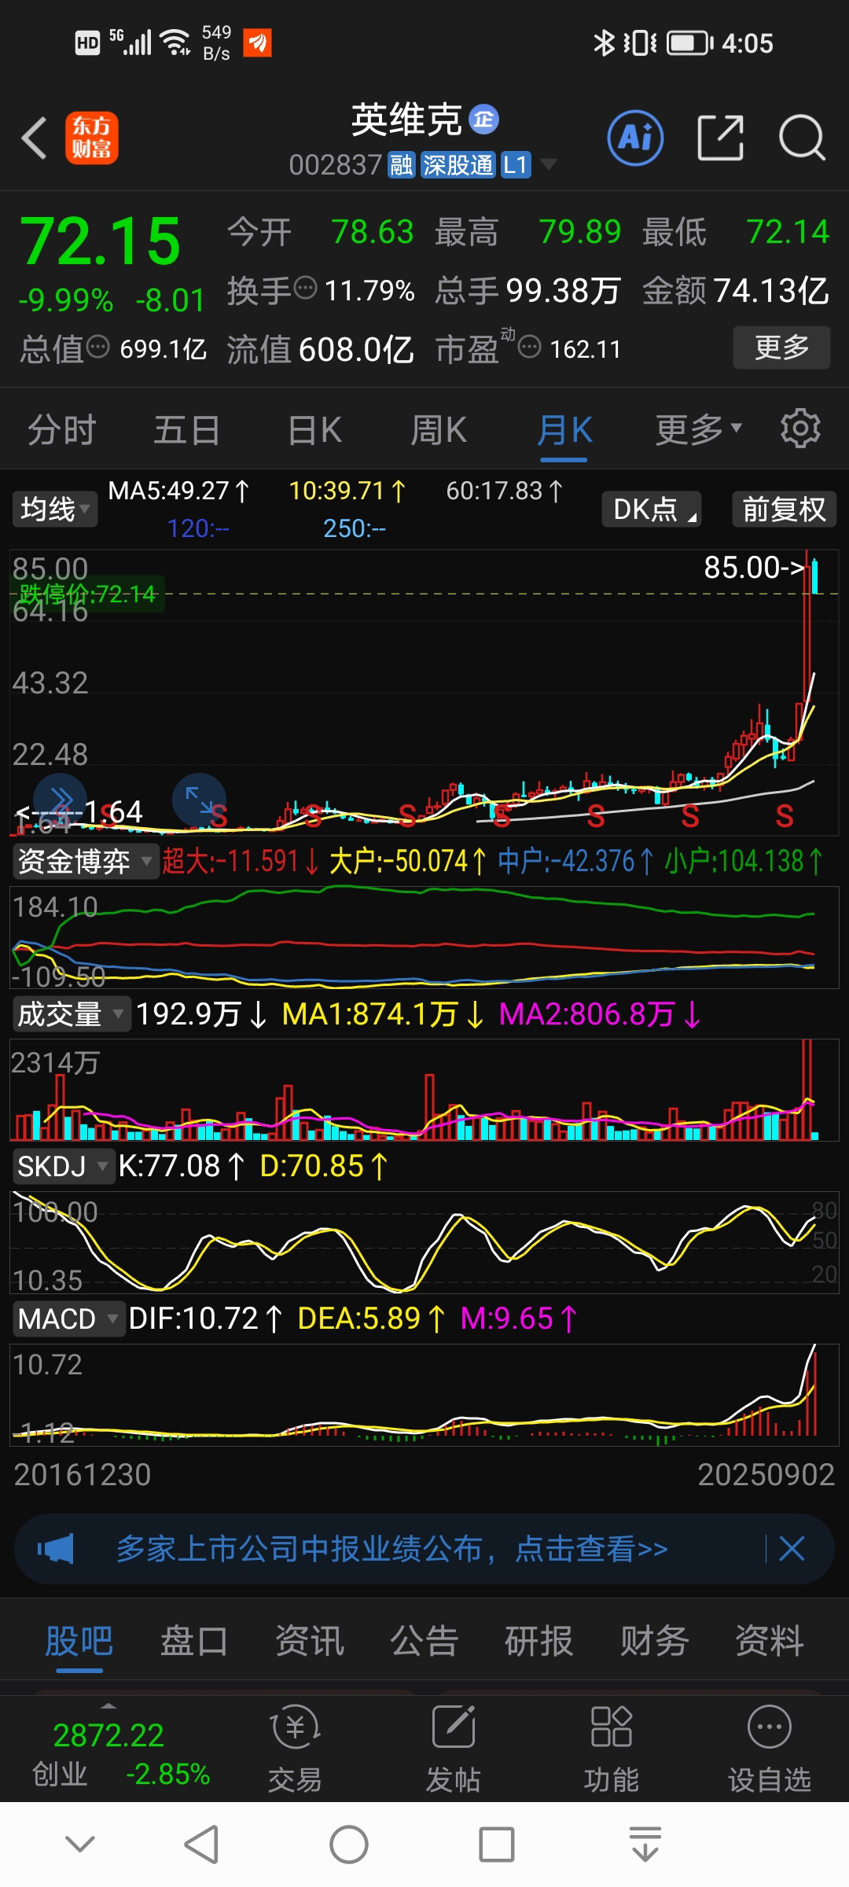This screenshot has width=849, height=1887.
Task: Tap the 深股通 tag
Action: 458,165
